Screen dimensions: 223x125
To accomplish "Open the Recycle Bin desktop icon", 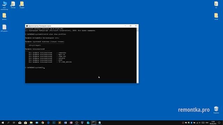I will point(216,110).
